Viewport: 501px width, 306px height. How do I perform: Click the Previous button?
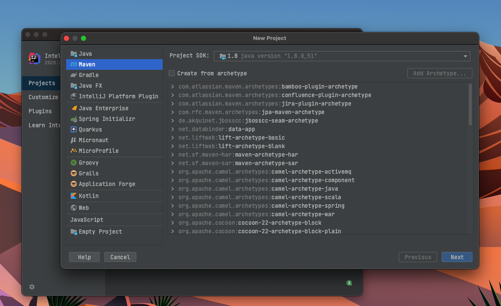click(x=417, y=257)
